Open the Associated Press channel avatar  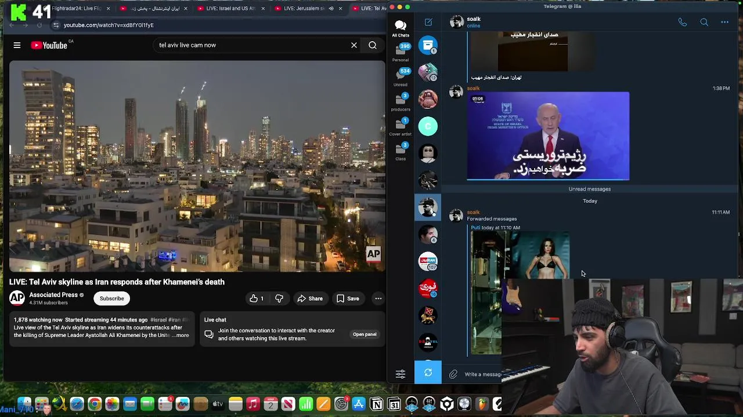pos(17,298)
